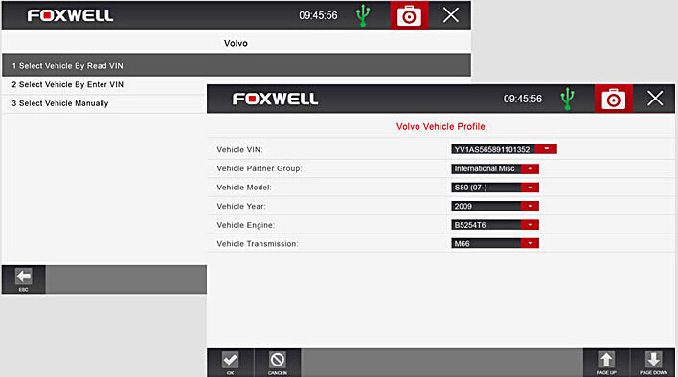Confirm the profile with the OK checkmark button
Screen dimensions: 678x377
[231, 363]
